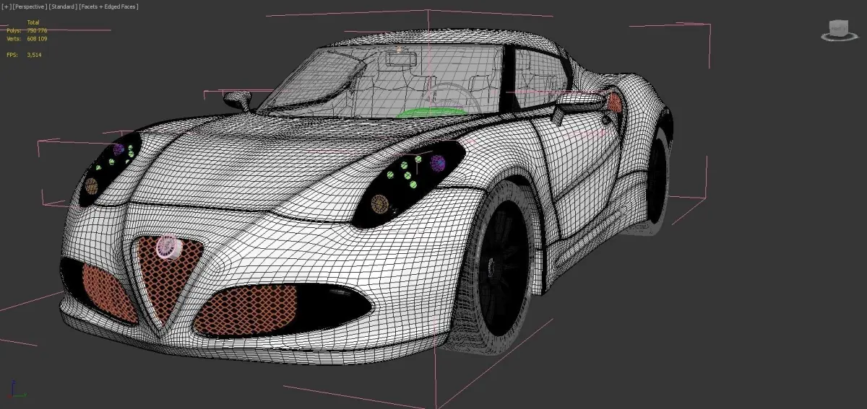
Task: Select the driver-side wing mirror mesh
Action: click(x=582, y=100)
